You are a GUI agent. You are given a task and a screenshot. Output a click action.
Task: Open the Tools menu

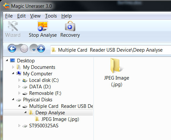(x=51, y=16)
